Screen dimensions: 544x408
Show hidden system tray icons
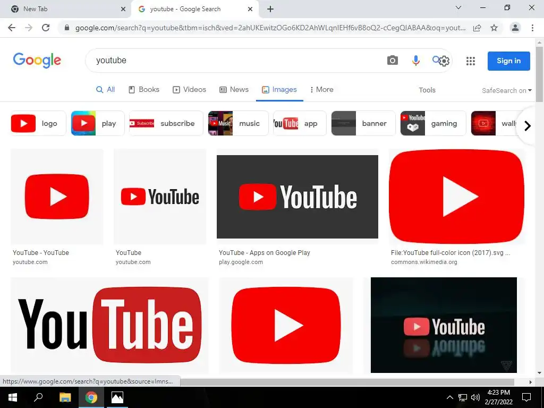(449, 397)
